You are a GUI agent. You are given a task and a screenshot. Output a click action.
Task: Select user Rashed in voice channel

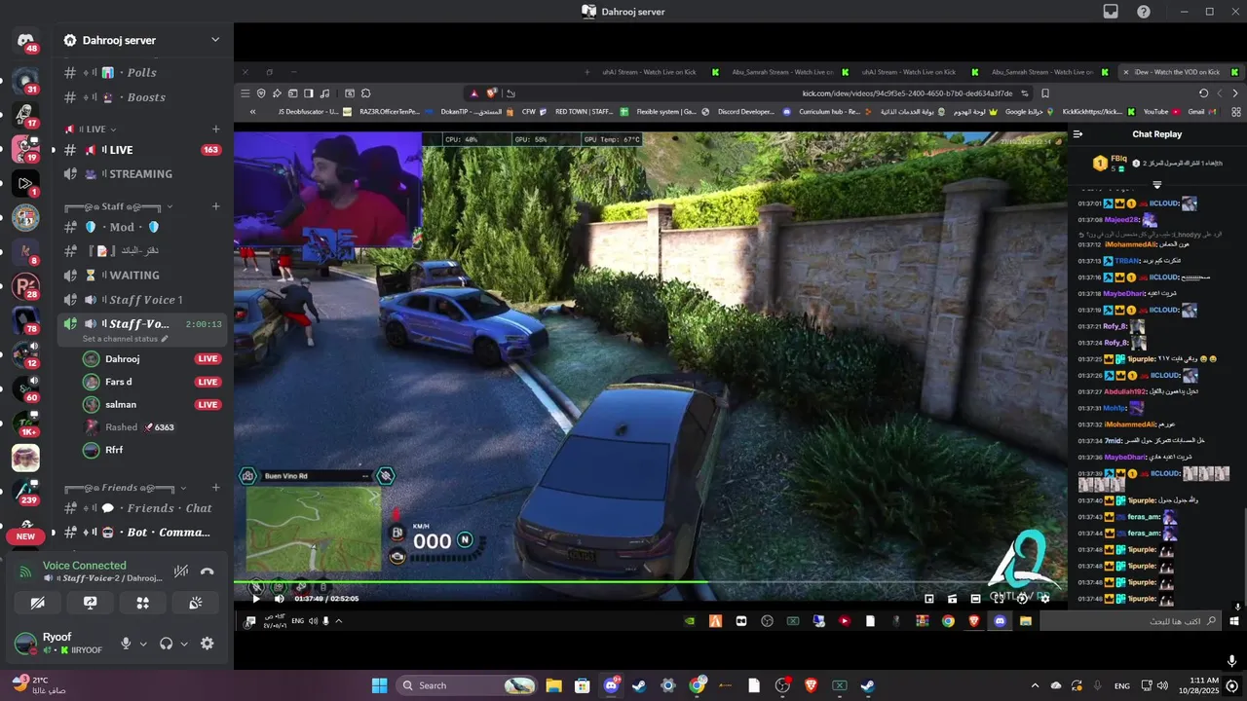151,427
